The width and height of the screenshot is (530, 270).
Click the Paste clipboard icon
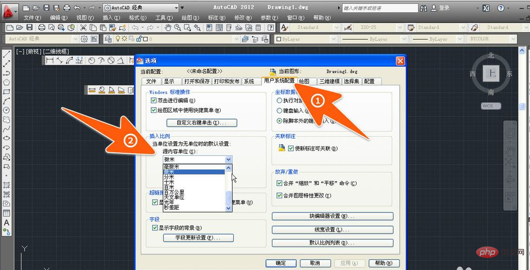[x=102, y=27]
